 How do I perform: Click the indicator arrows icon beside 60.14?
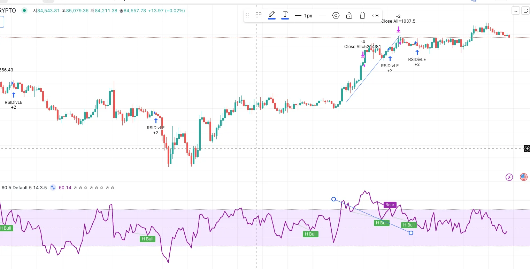pyautogui.click(x=53, y=187)
